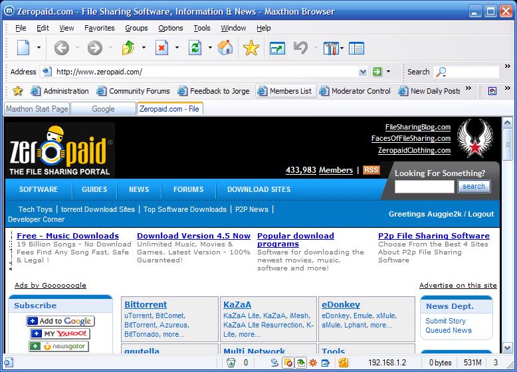Click the Undo close tab icon
This screenshot has width=517, height=372.
pos(300,48)
